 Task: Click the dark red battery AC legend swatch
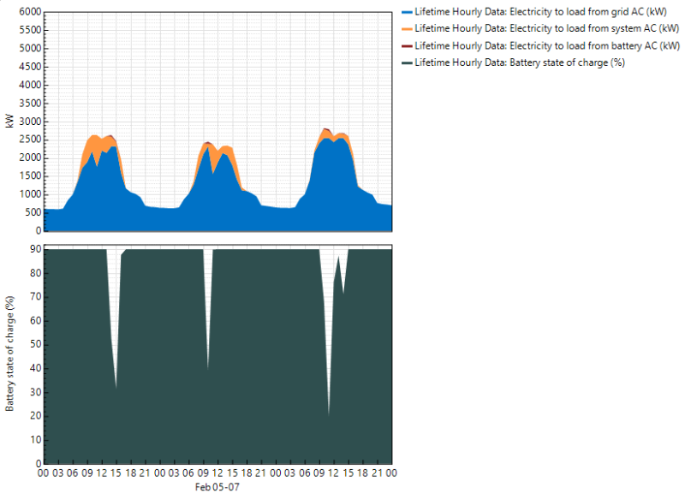click(407, 46)
